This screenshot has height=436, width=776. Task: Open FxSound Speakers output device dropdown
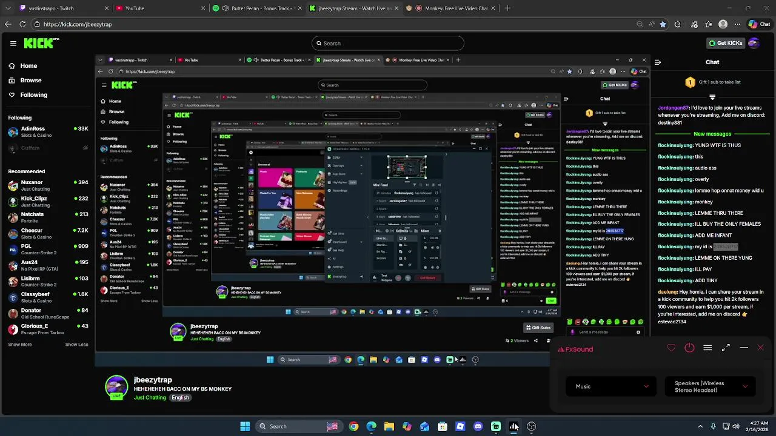coord(711,386)
